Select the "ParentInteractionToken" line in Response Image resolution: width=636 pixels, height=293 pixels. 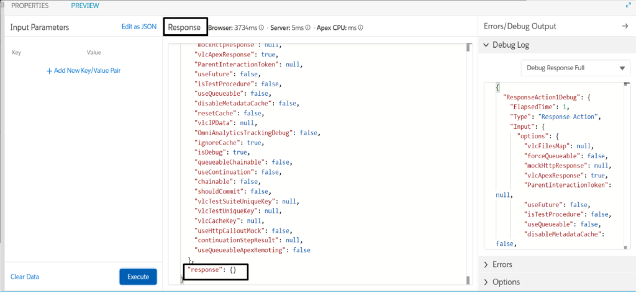click(248, 64)
